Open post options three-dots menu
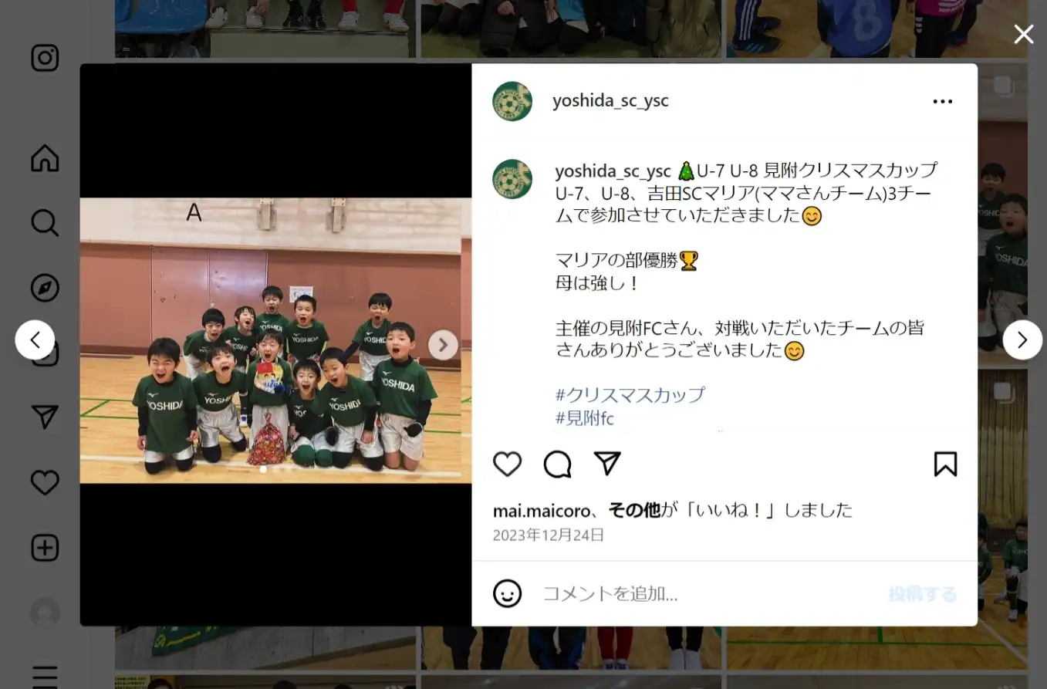The width and height of the screenshot is (1047, 689). pos(943,101)
